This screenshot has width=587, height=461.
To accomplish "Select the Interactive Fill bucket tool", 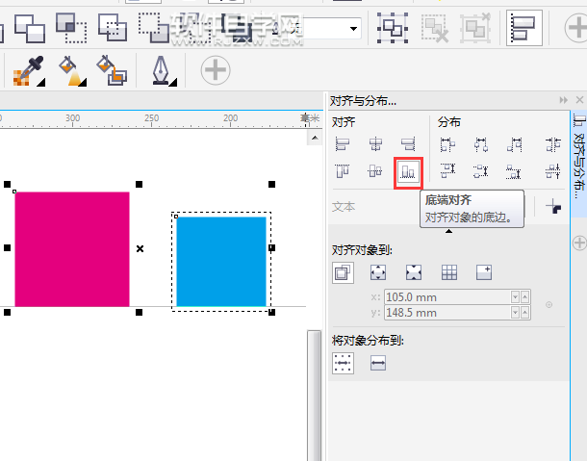I will (72, 71).
